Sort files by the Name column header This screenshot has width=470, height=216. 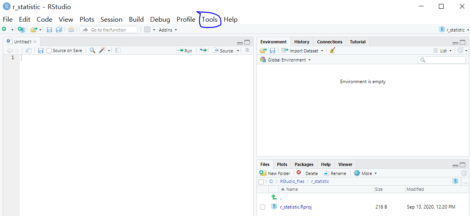pos(327,189)
